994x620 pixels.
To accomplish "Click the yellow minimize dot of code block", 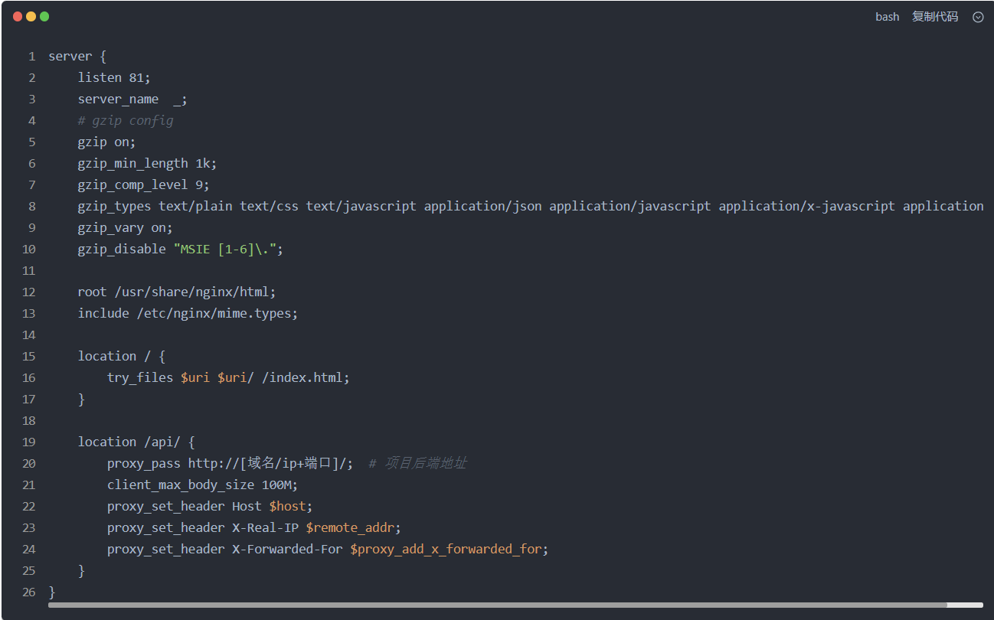I will click(x=31, y=16).
